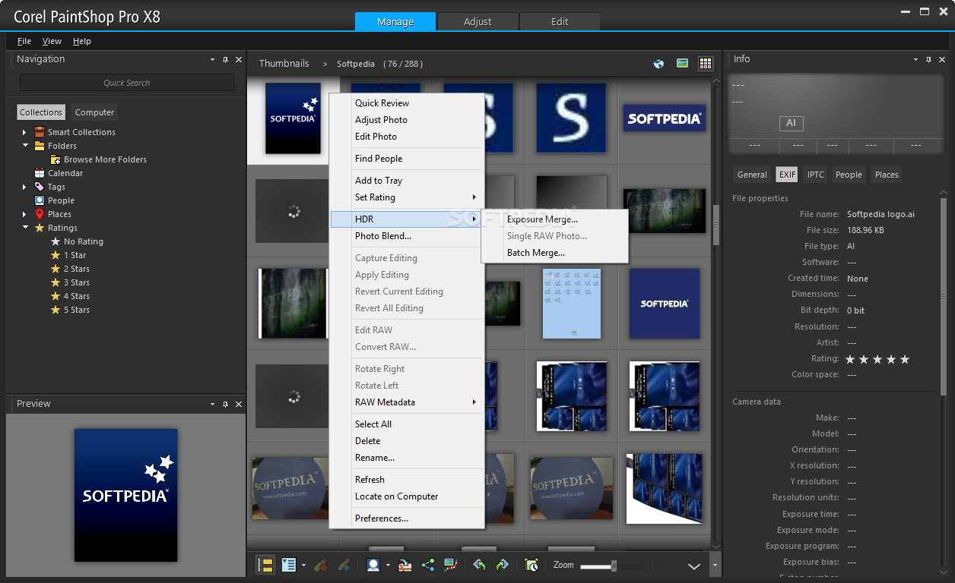955x583 pixels.
Task: Click the Collections button in Navigation
Action: (x=41, y=112)
